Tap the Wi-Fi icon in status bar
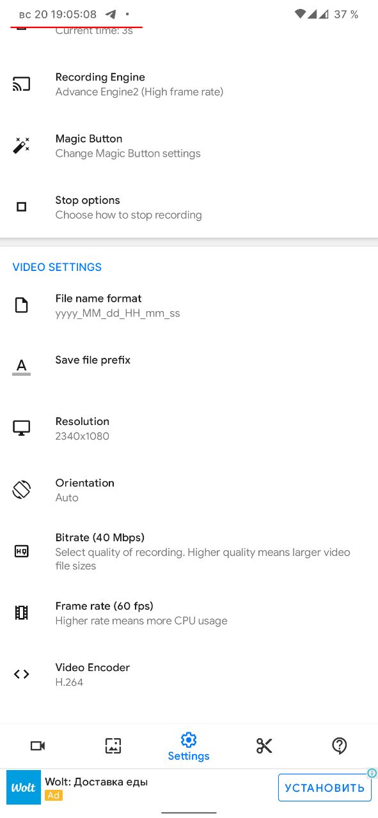 300,14
